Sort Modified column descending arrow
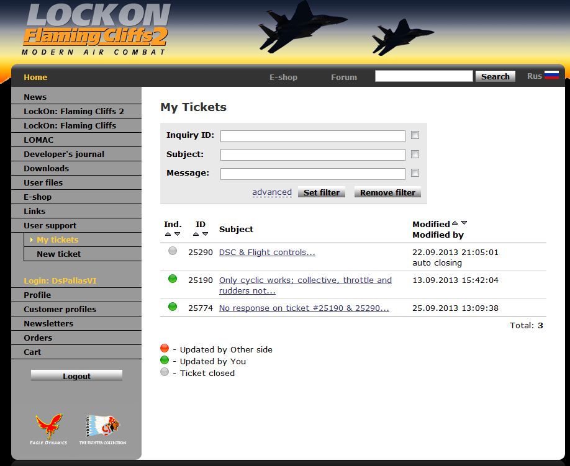570x466 pixels. (x=464, y=223)
